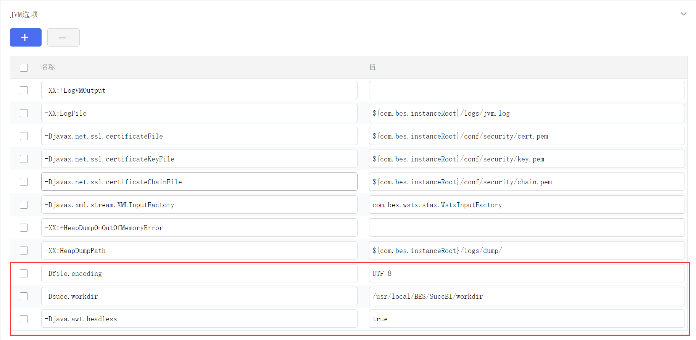Edit the -XX:+HeapDumpOnOutOfMemoryError name field
Screen dimensions: 696x340
pos(199,228)
